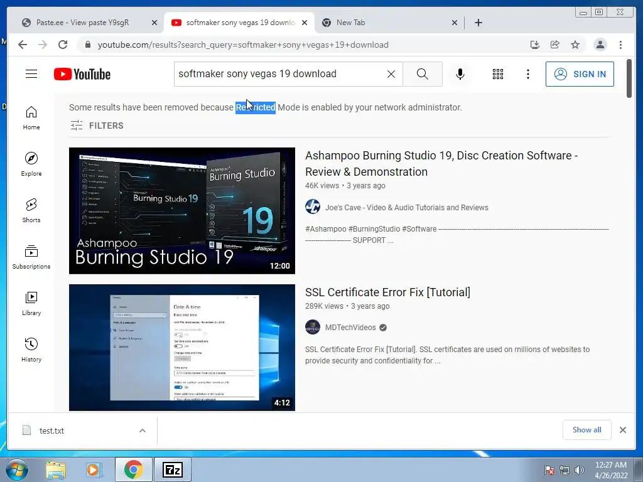Click the magnifying glass search button
This screenshot has height=482, width=643.
pyautogui.click(x=423, y=74)
